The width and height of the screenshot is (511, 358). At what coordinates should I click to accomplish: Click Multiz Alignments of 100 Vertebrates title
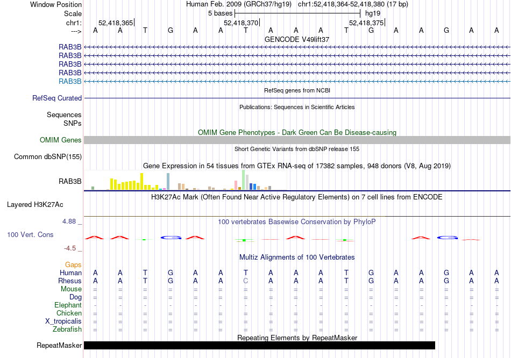[x=297, y=257]
